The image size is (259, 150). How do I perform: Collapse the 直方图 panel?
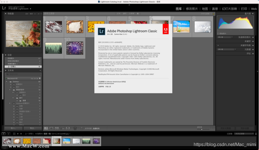point(253,14)
